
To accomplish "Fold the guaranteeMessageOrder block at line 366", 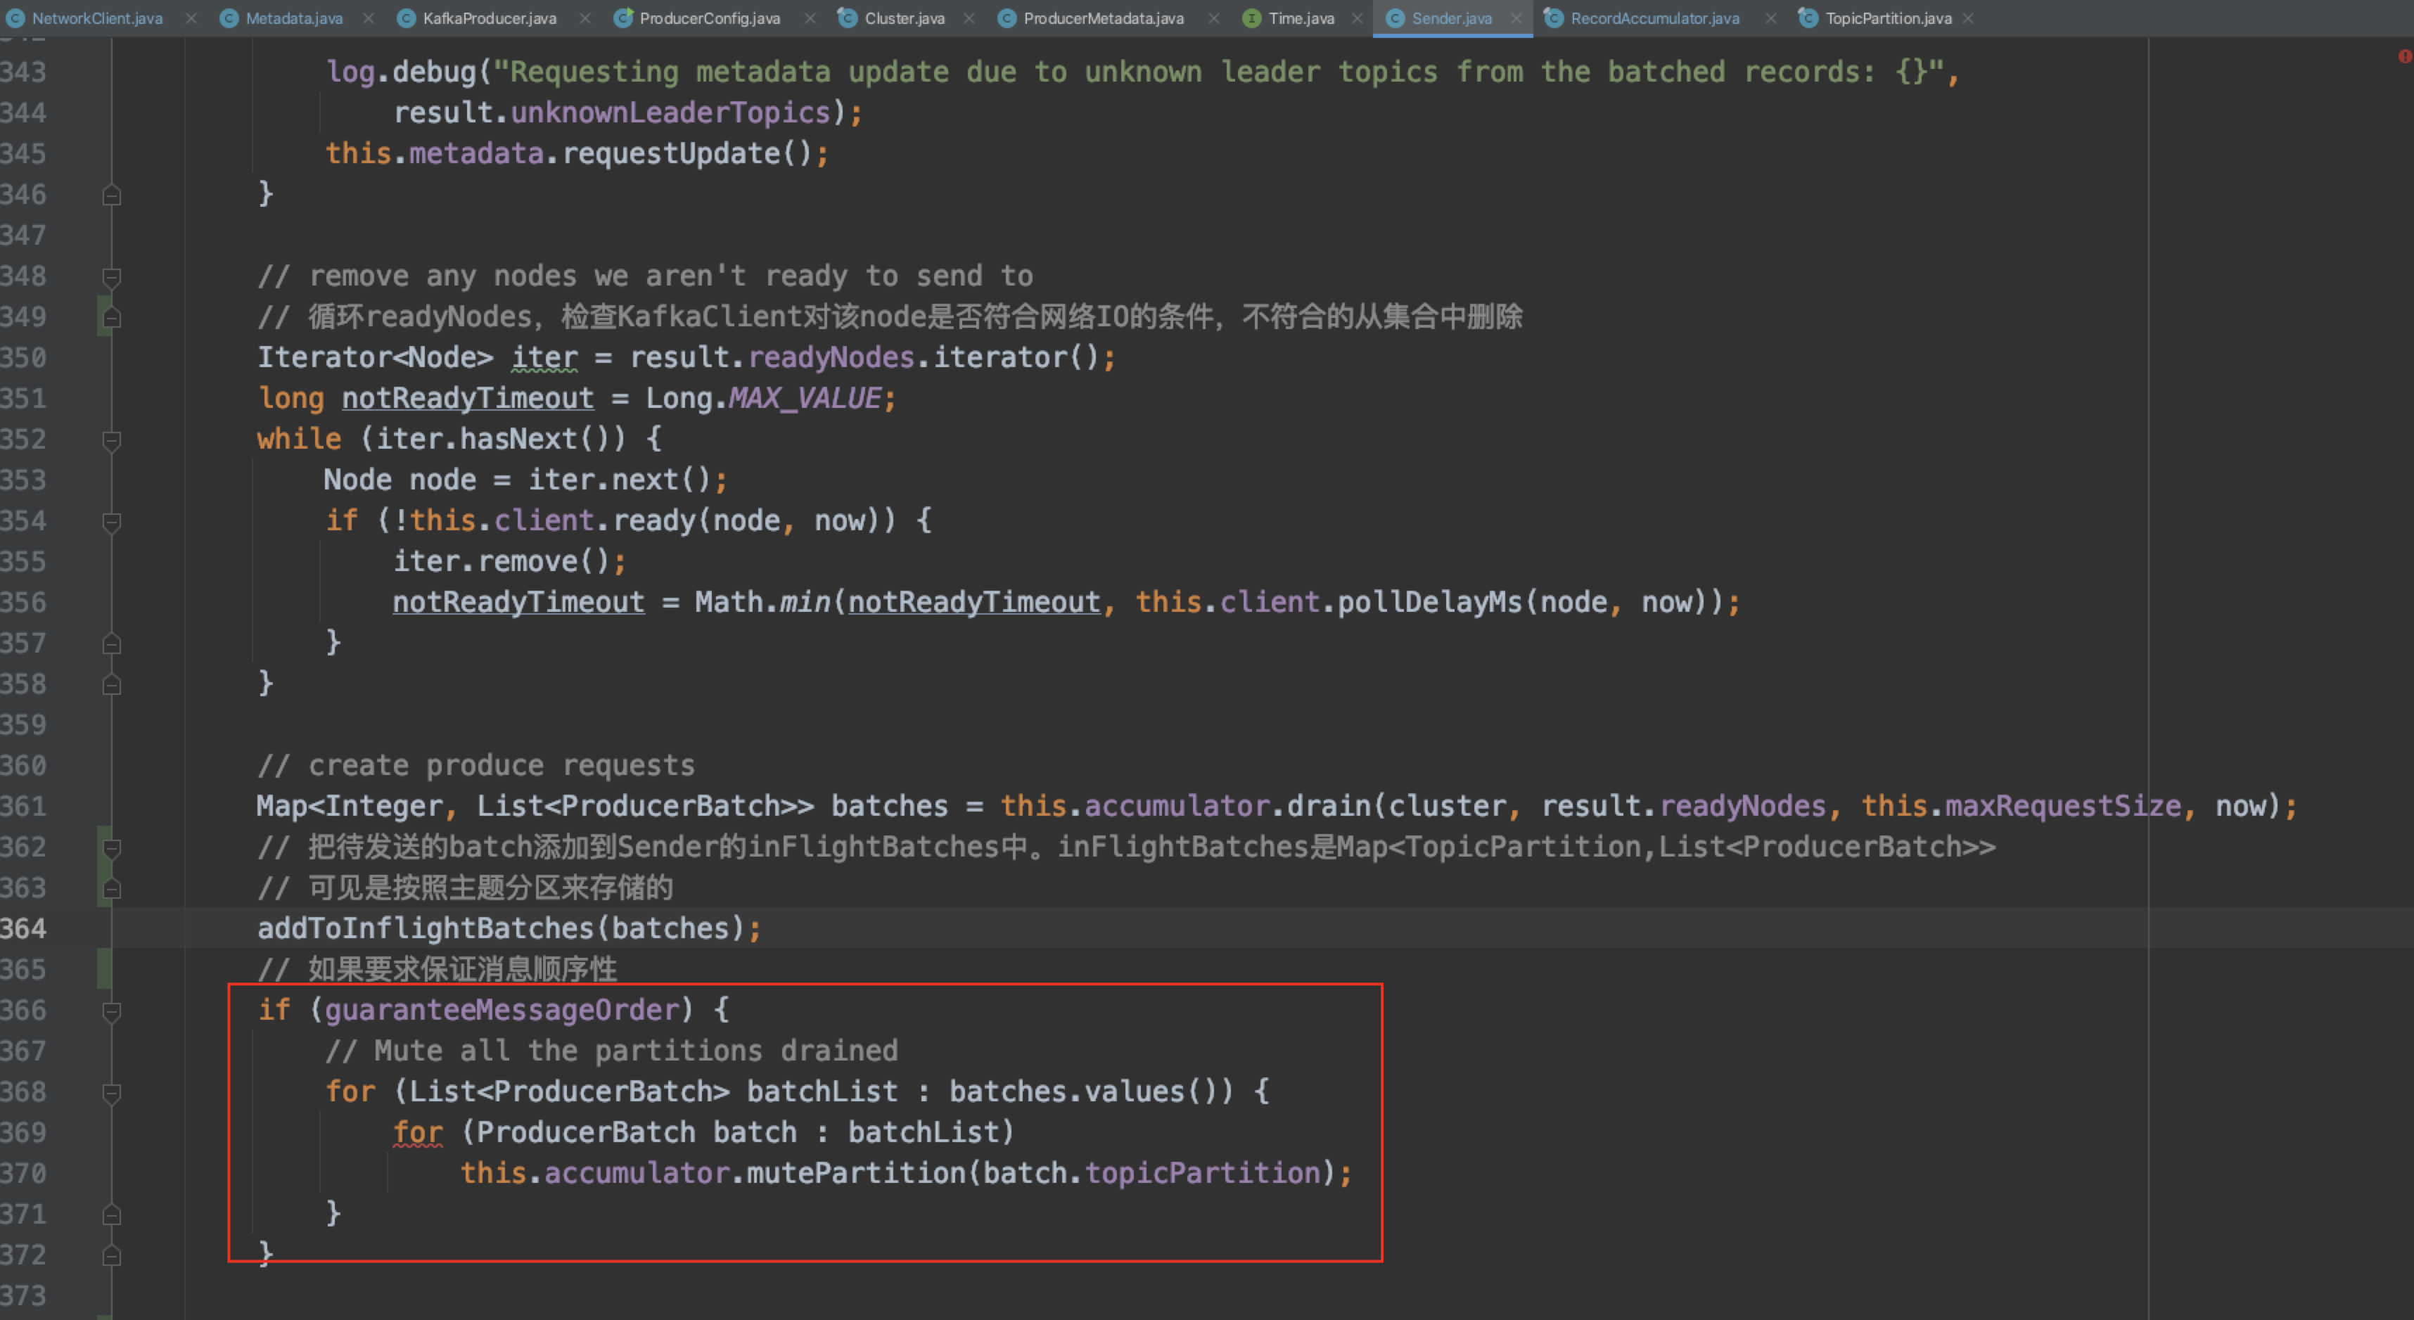I will (x=112, y=1011).
